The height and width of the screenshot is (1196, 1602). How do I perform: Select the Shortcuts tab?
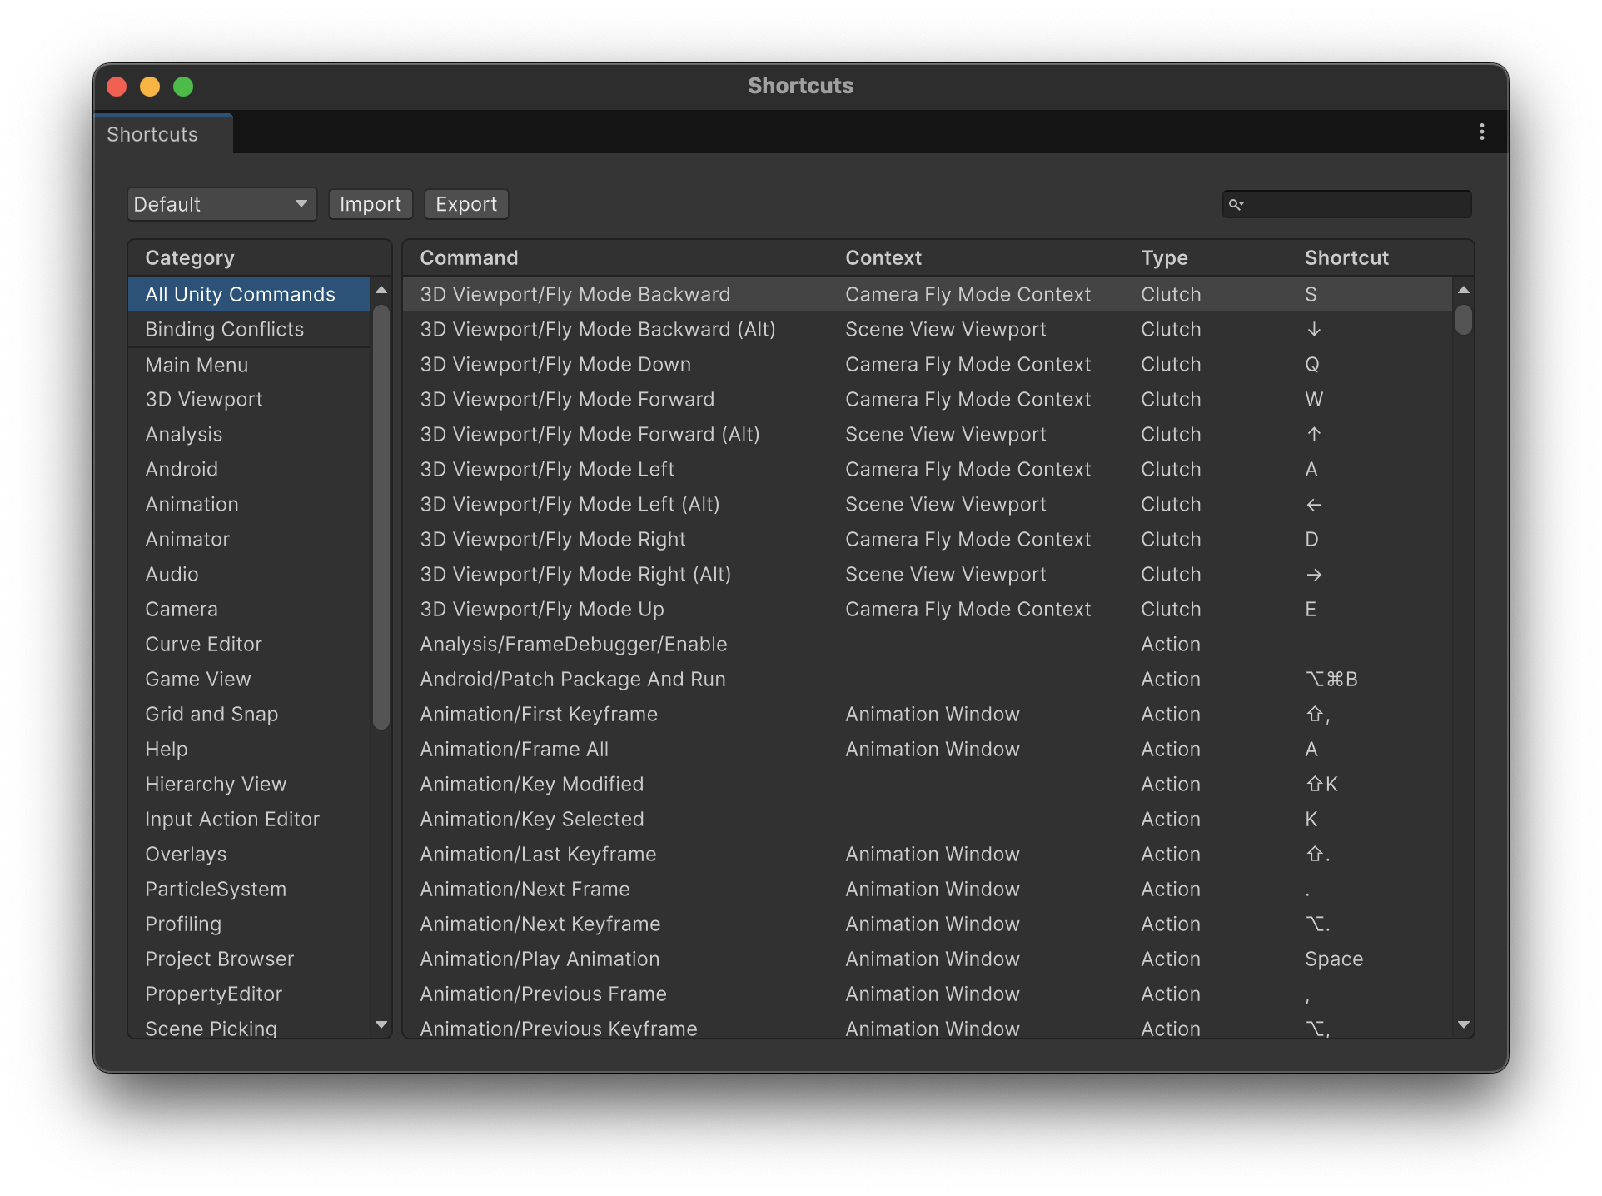pyautogui.click(x=153, y=134)
